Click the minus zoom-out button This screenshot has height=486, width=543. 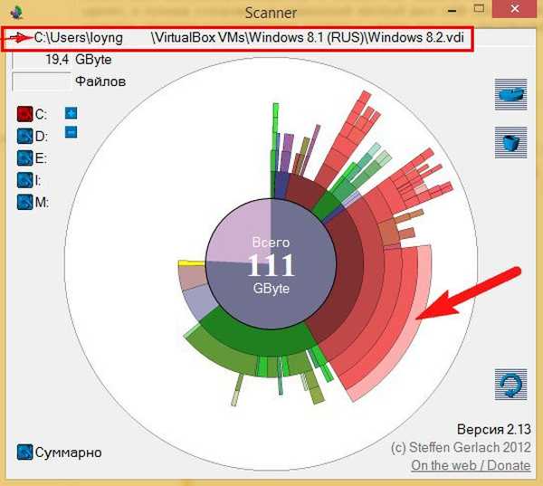71,132
